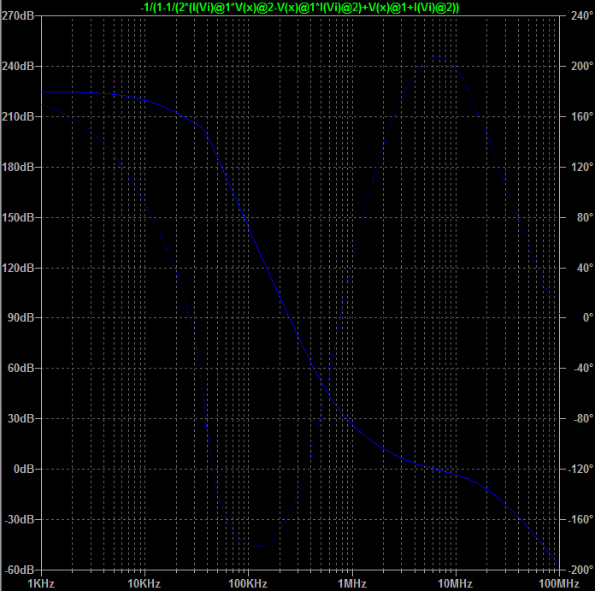This screenshot has height=591, width=595.
Task: Click the -30dB left axis label
Action: (x=20, y=519)
